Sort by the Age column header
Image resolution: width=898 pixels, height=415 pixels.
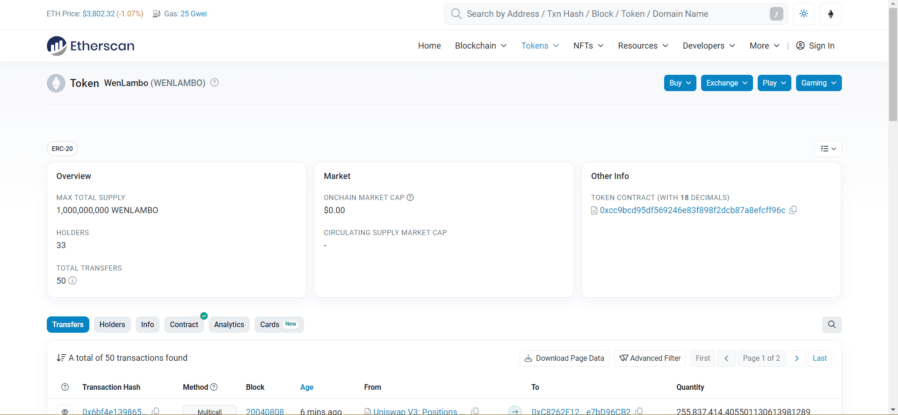307,387
